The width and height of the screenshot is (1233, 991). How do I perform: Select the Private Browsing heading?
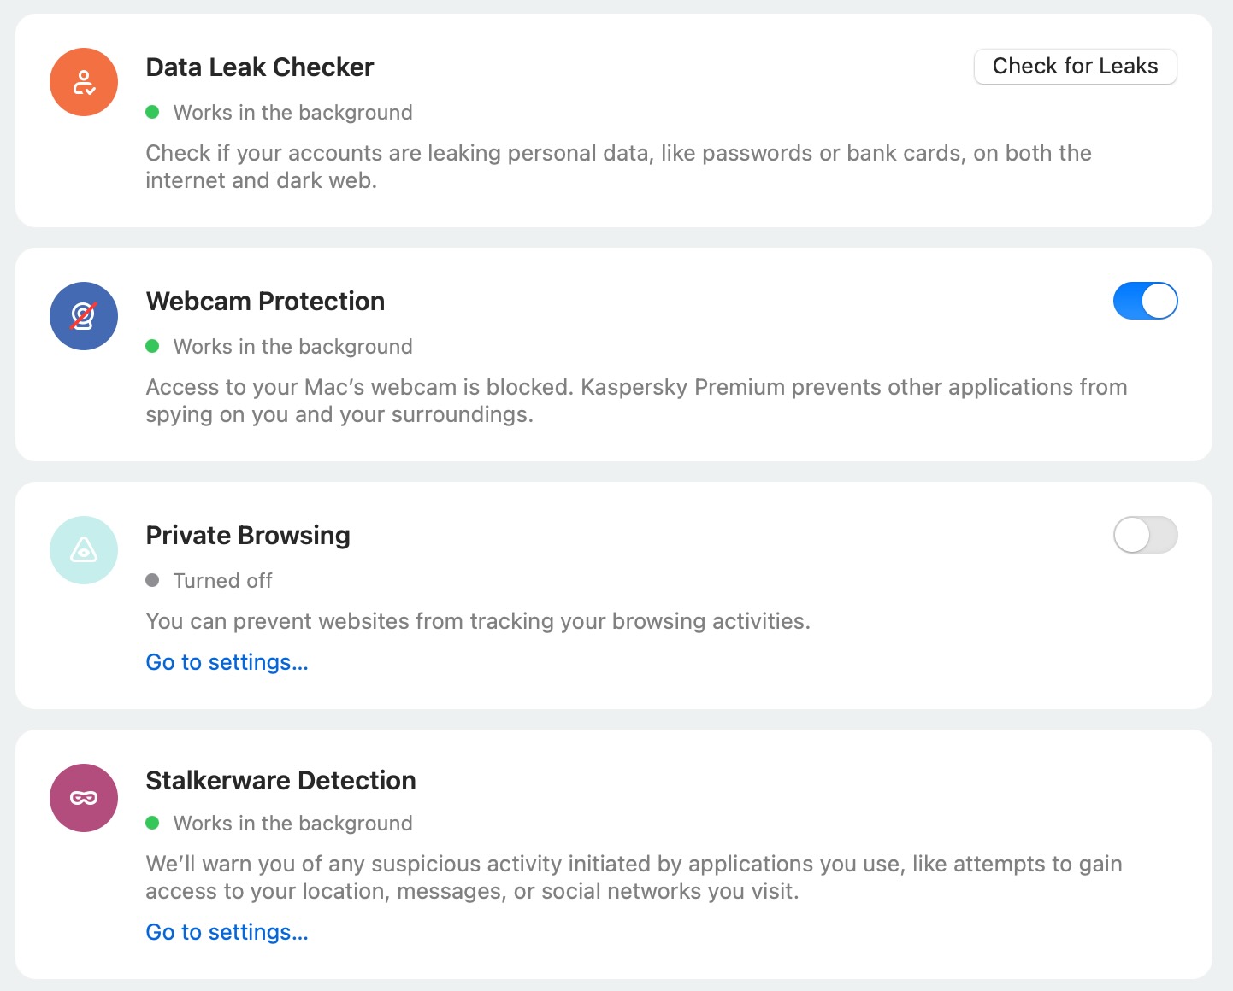[x=248, y=536]
